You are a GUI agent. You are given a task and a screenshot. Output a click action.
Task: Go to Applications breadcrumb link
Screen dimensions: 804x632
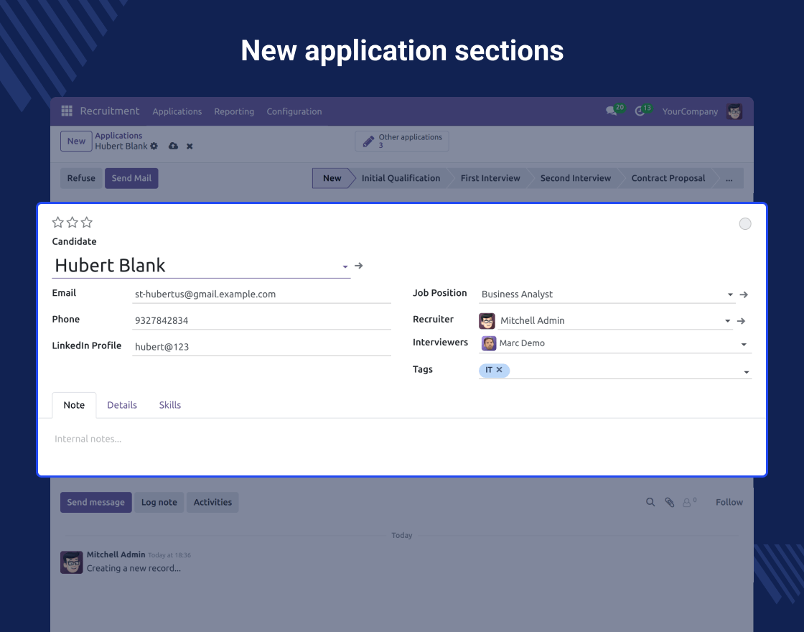(x=118, y=136)
